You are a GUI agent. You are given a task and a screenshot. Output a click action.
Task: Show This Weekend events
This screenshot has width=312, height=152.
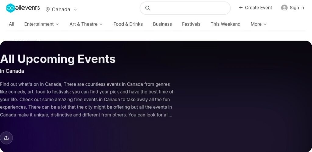pyautogui.click(x=225, y=24)
